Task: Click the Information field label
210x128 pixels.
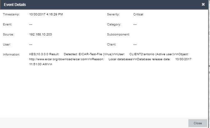Action: click(x=12, y=54)
